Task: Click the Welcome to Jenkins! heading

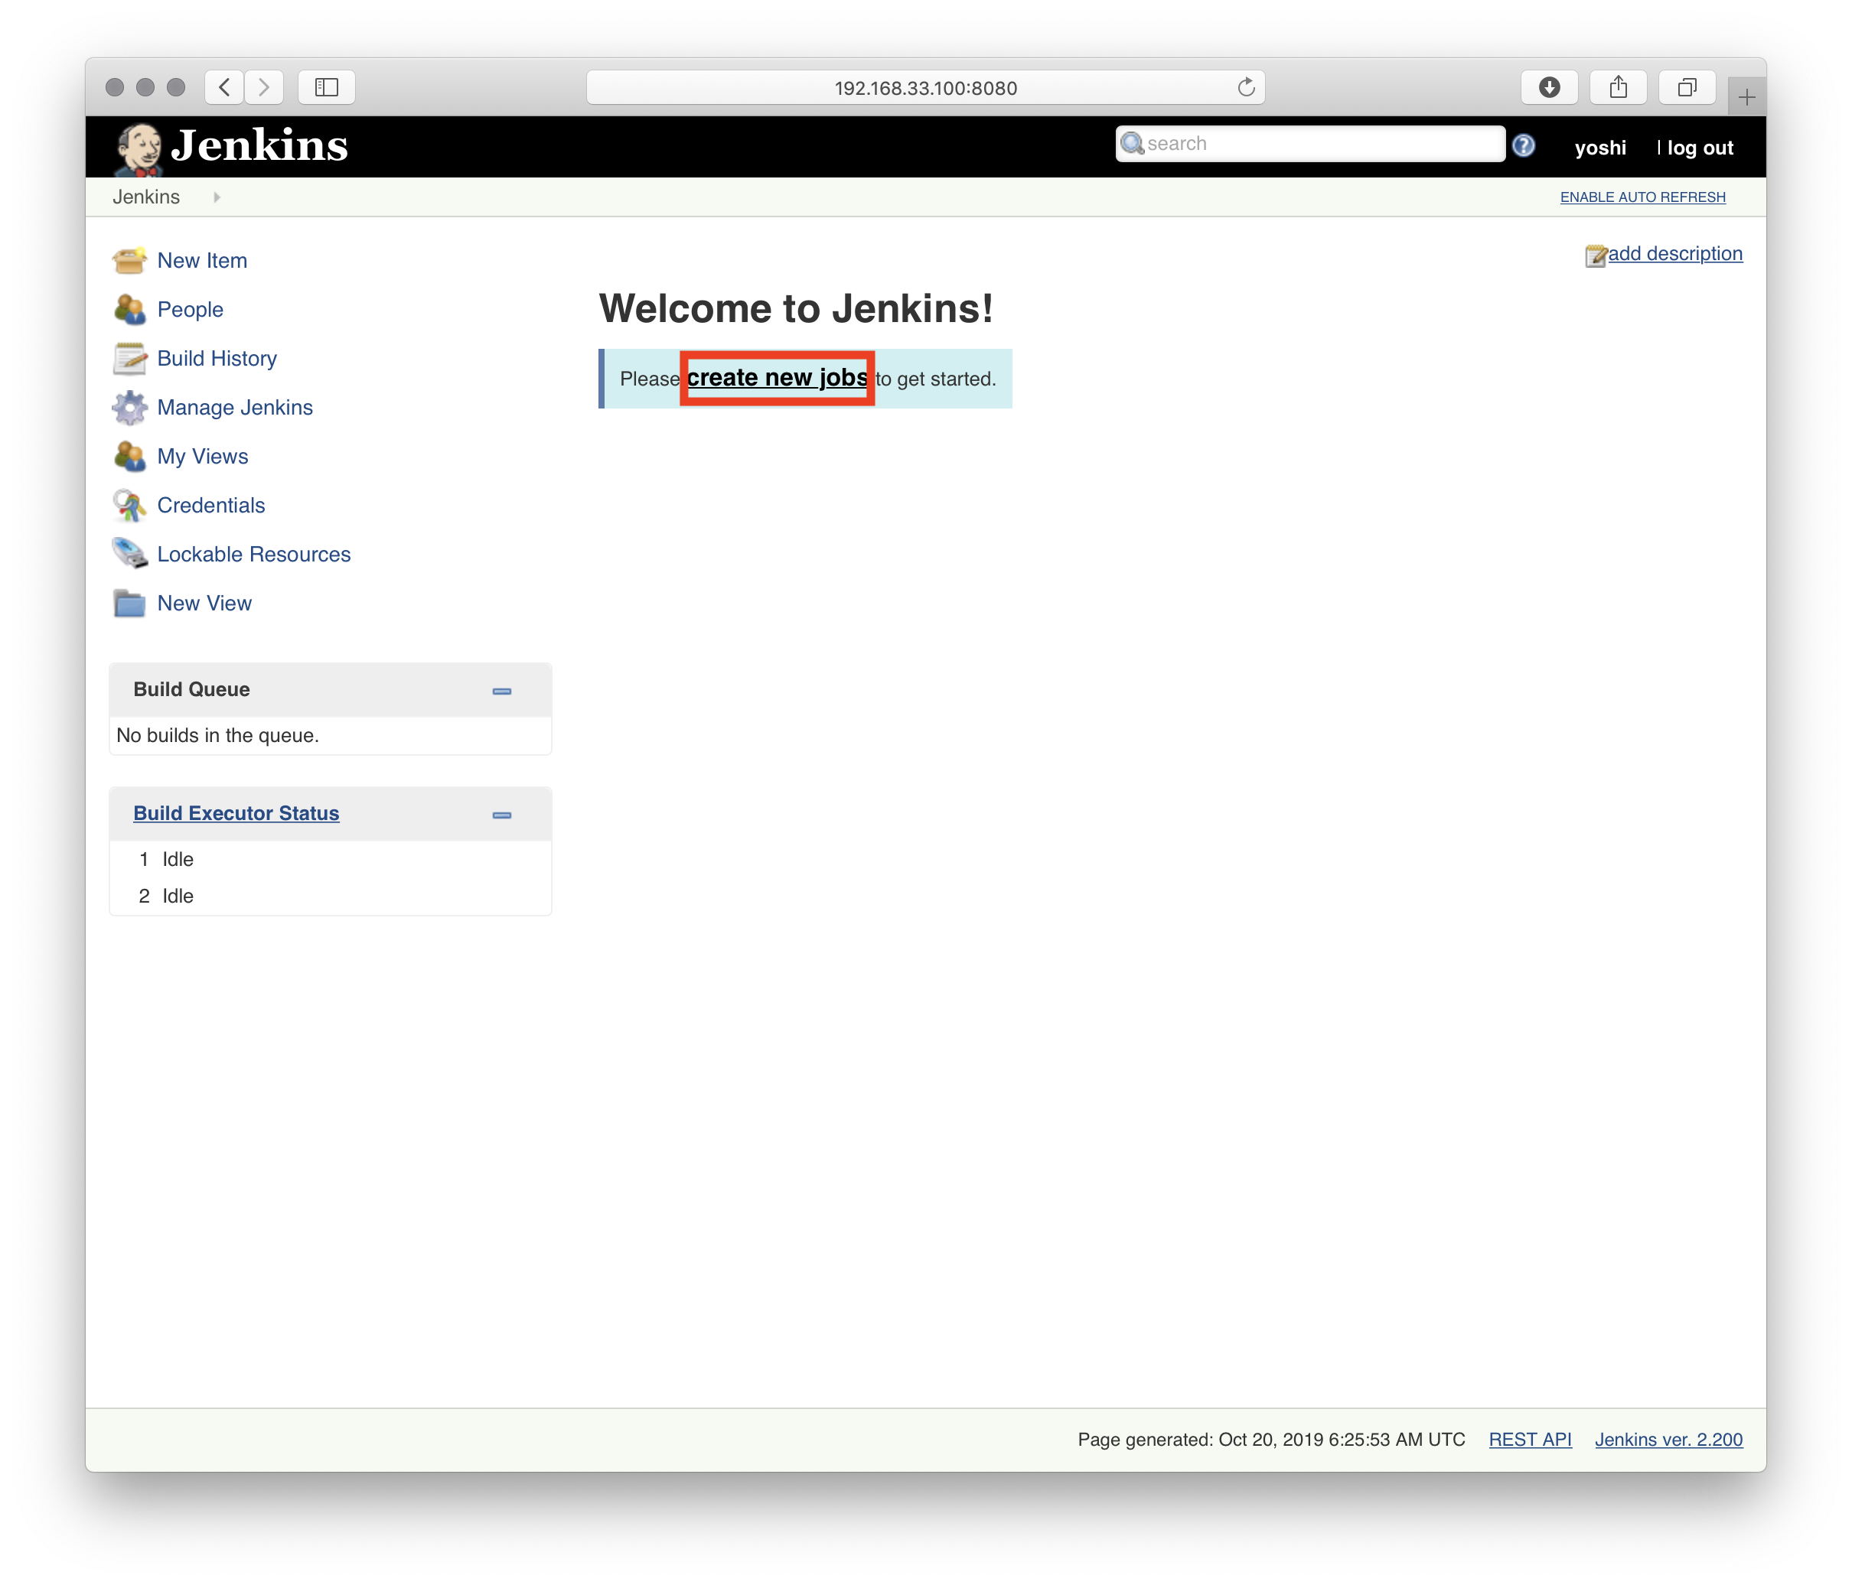Action: coord(795,309)
